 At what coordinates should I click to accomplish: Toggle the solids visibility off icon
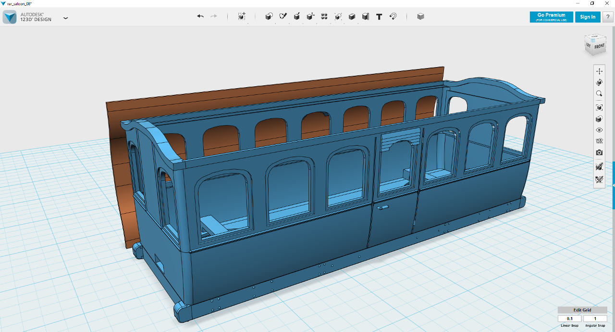599,167
